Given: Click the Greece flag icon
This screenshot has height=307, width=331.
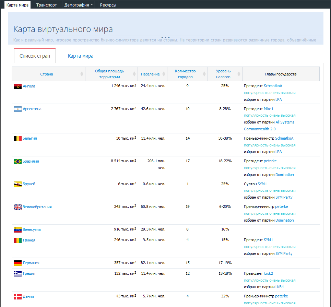Looking at the screenshot, I should point(18,274).
